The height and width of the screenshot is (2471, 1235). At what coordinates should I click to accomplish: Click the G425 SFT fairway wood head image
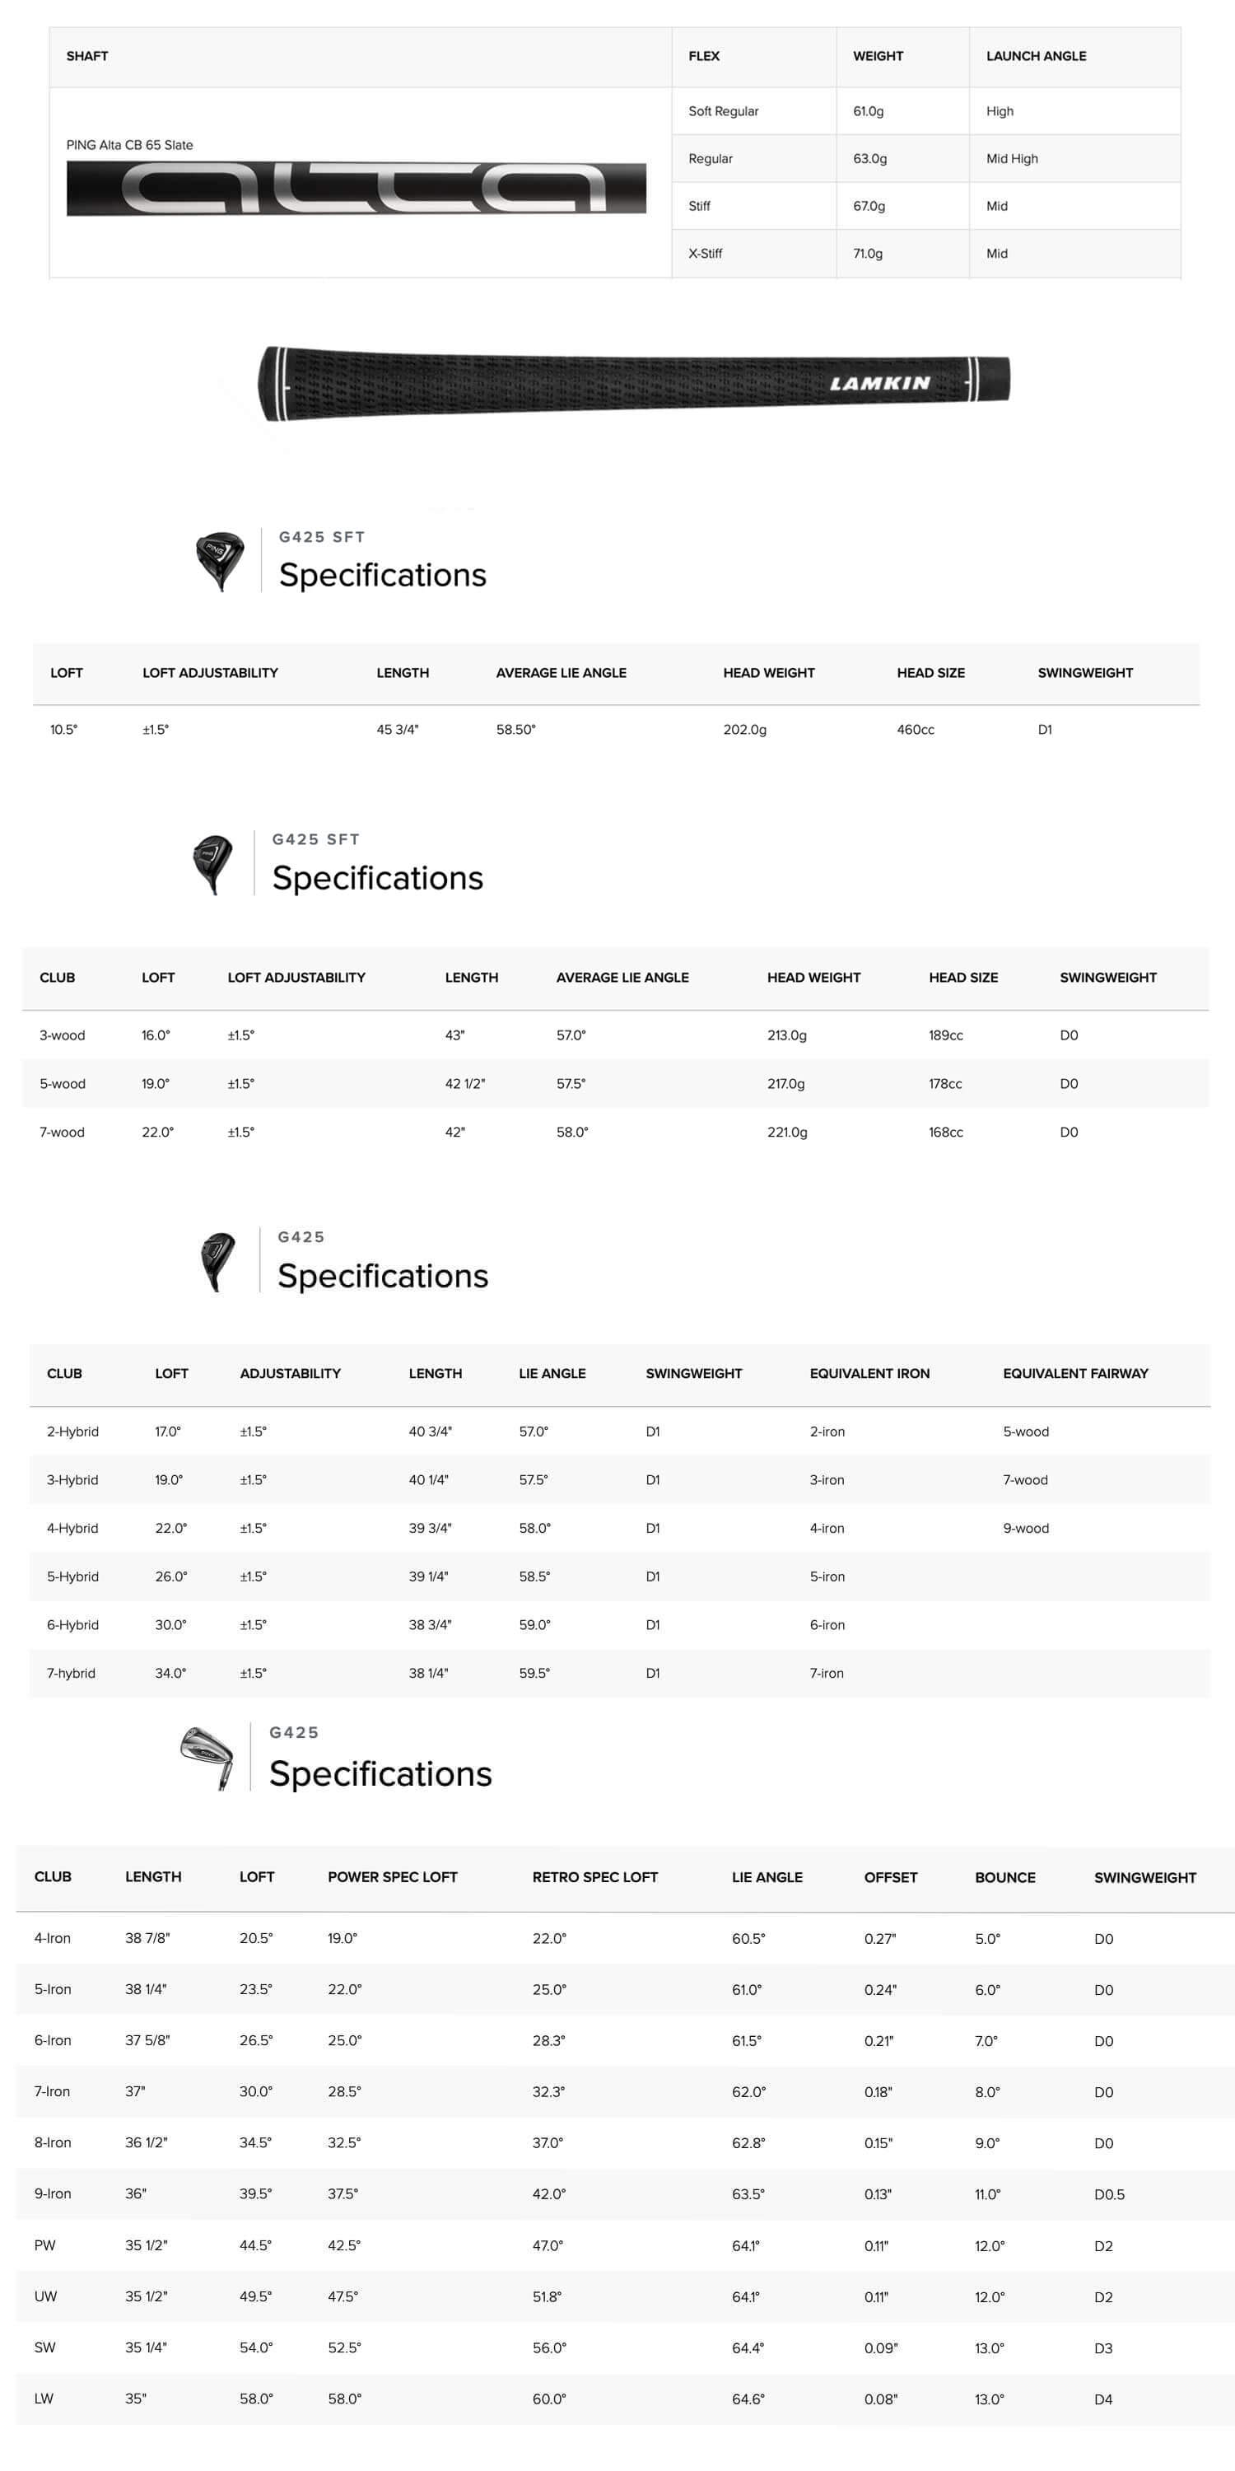click(x=213, y=864)
